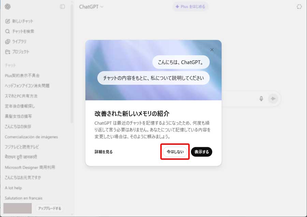Open the Plus契約表示不具合 chat
307x217 pixels.
pos(22,76)
